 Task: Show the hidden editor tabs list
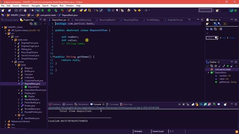pos(189,20)
